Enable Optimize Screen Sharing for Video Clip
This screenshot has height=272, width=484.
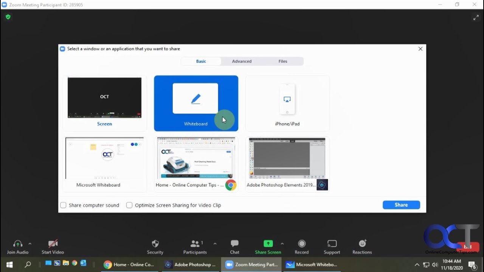point(129,205)
